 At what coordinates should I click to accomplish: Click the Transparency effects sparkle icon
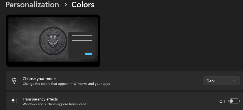tap(14, 101)
